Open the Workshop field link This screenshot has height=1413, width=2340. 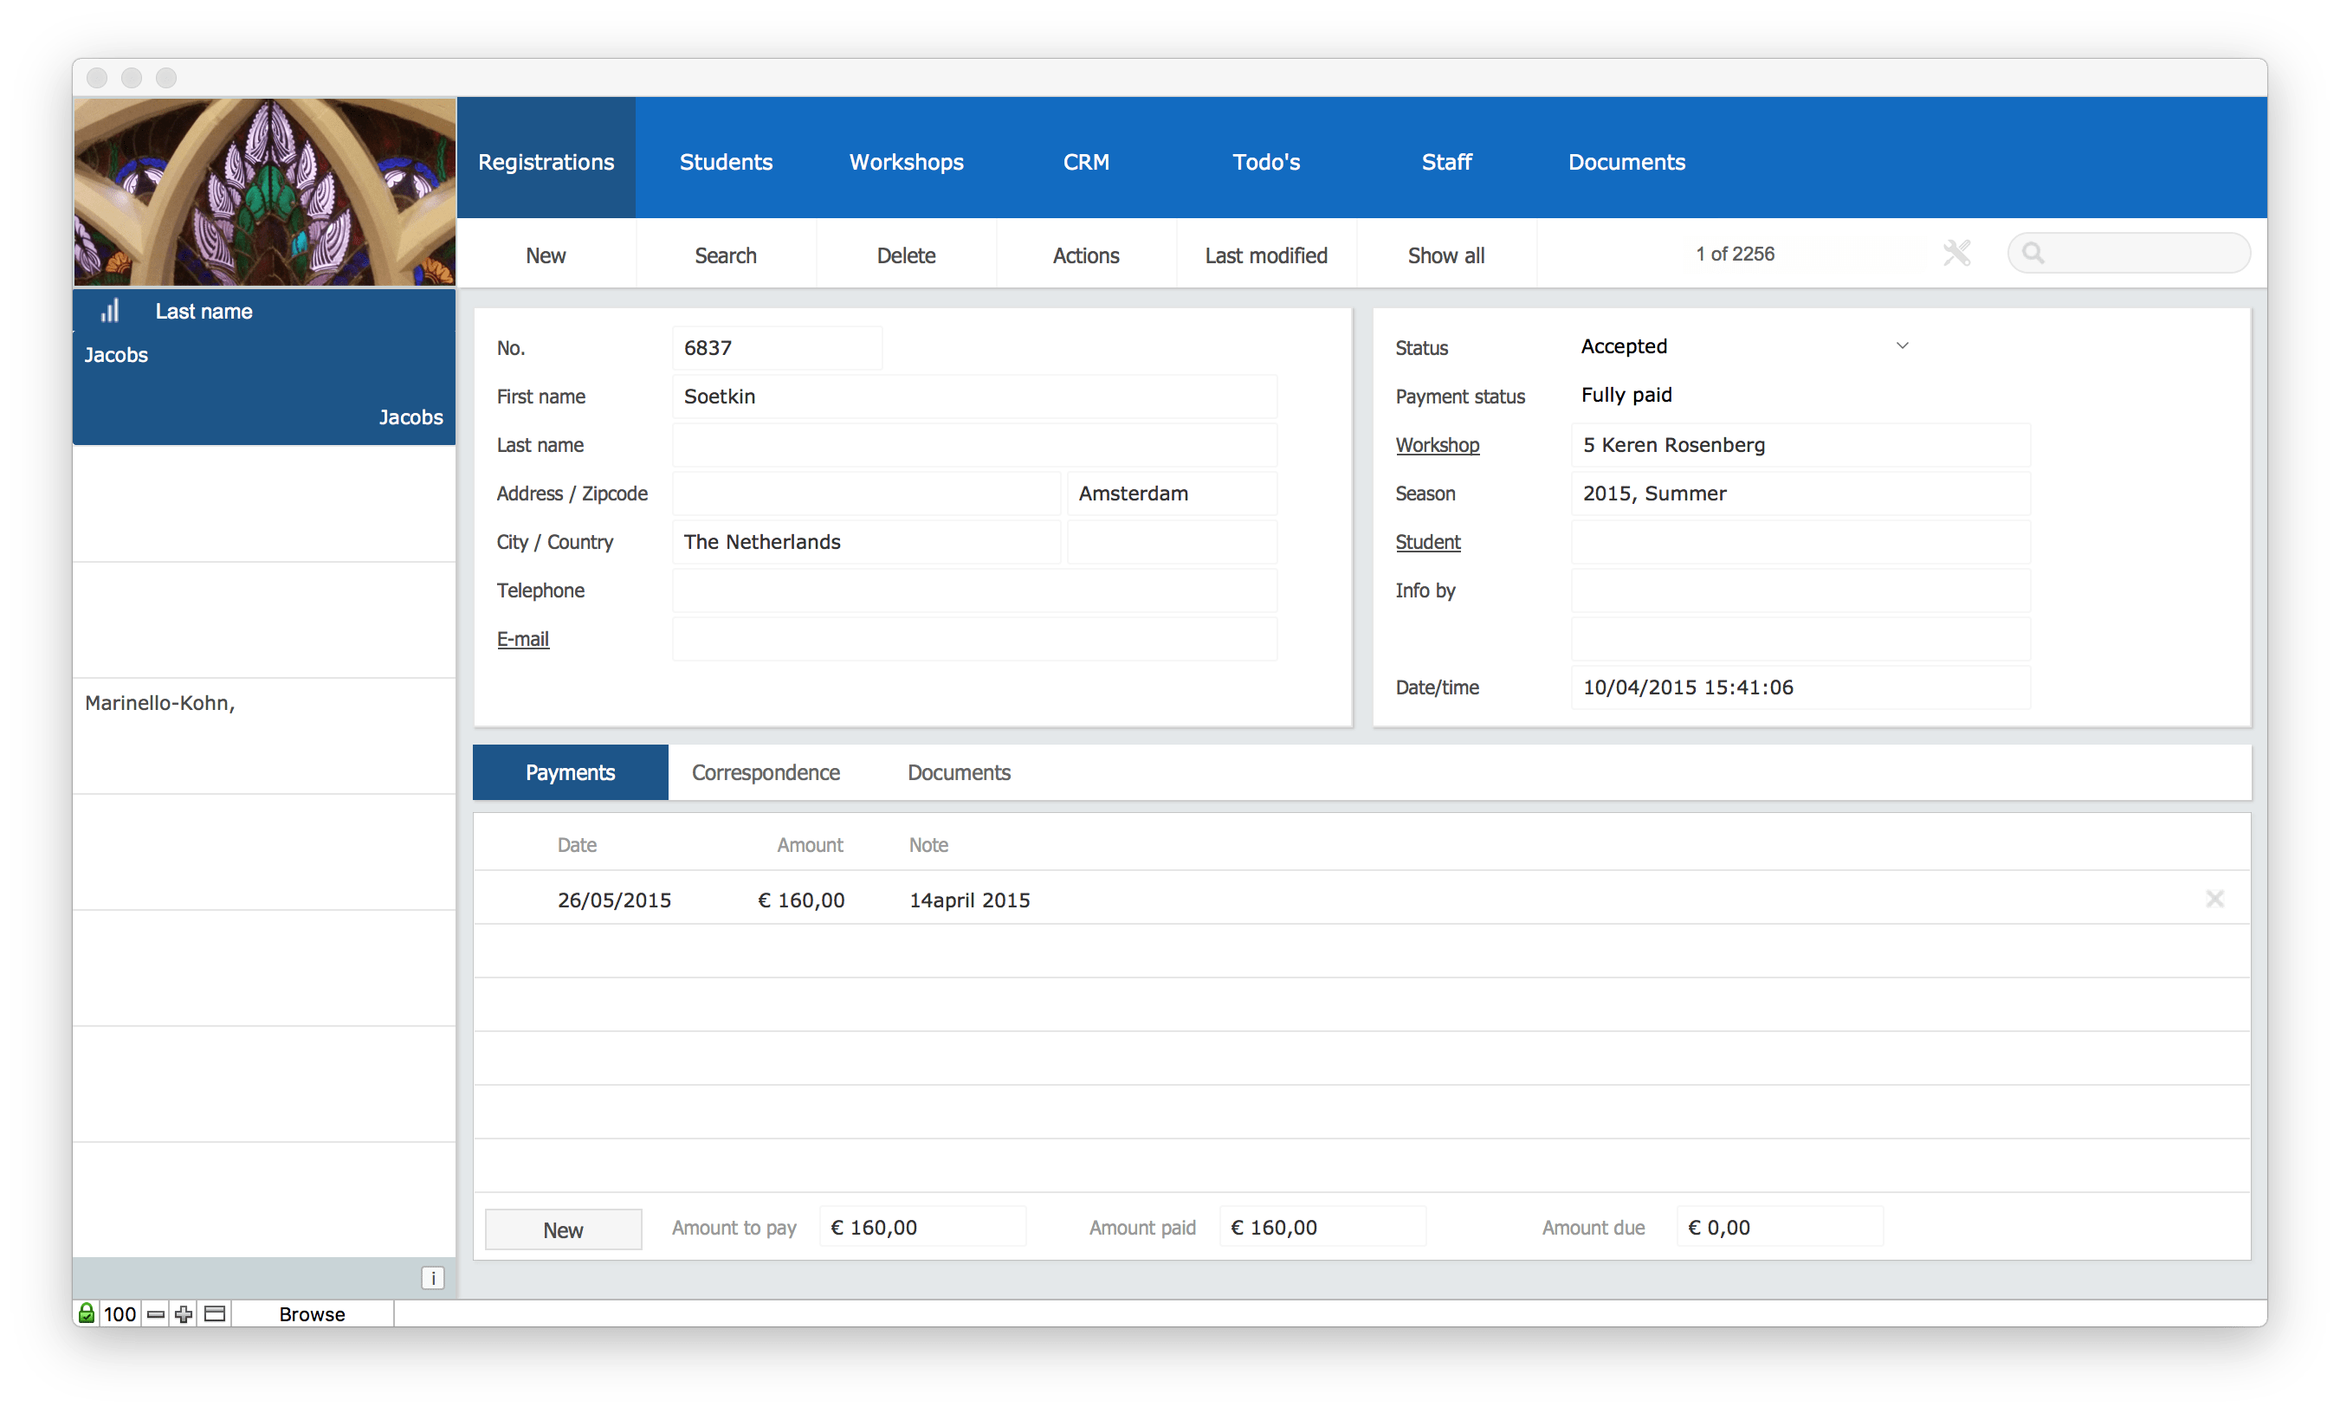tap(1437, 444)
